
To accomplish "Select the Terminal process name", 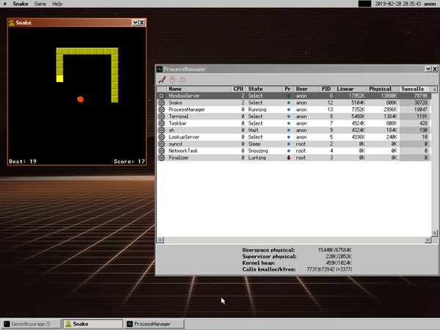I will 178,117.
